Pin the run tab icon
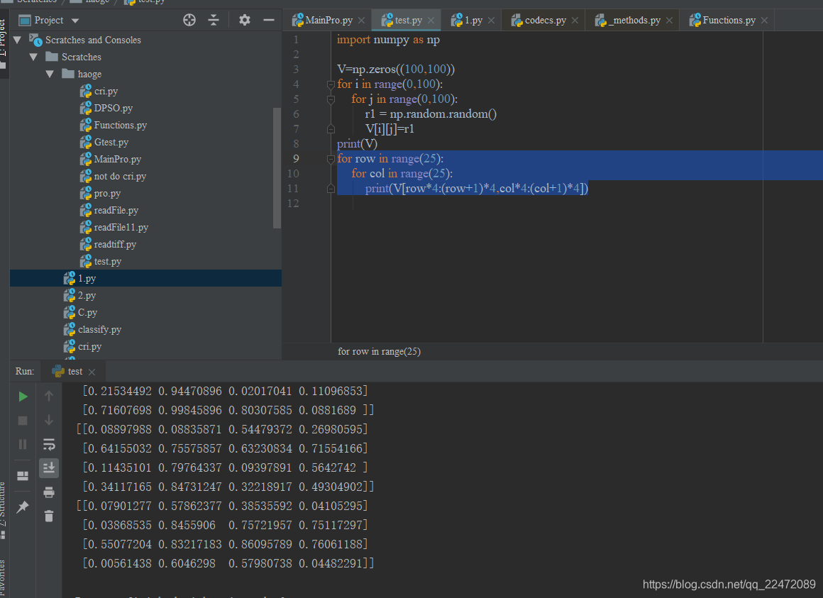 tap(23, 507)
